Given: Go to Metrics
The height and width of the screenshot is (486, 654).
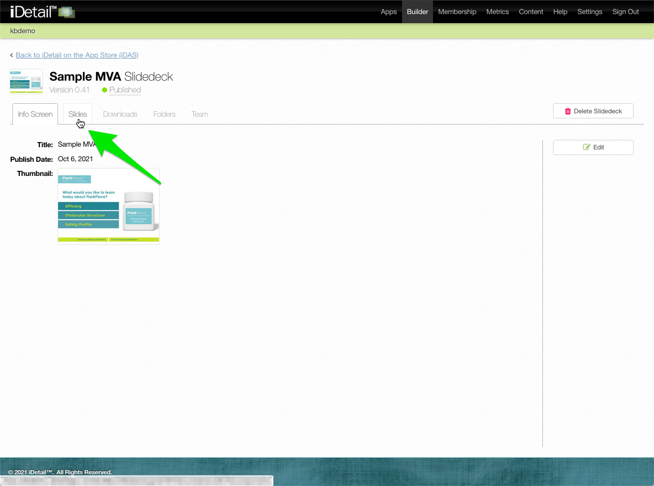Looking at the screenshot, I should click(x=498, y=12).
